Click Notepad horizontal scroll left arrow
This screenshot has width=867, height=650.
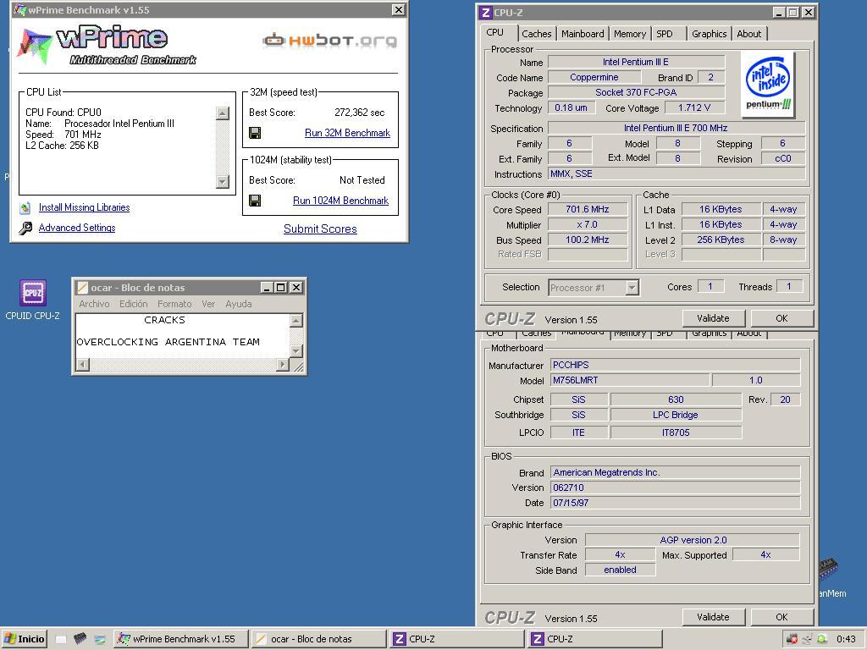tap(82, 365)
